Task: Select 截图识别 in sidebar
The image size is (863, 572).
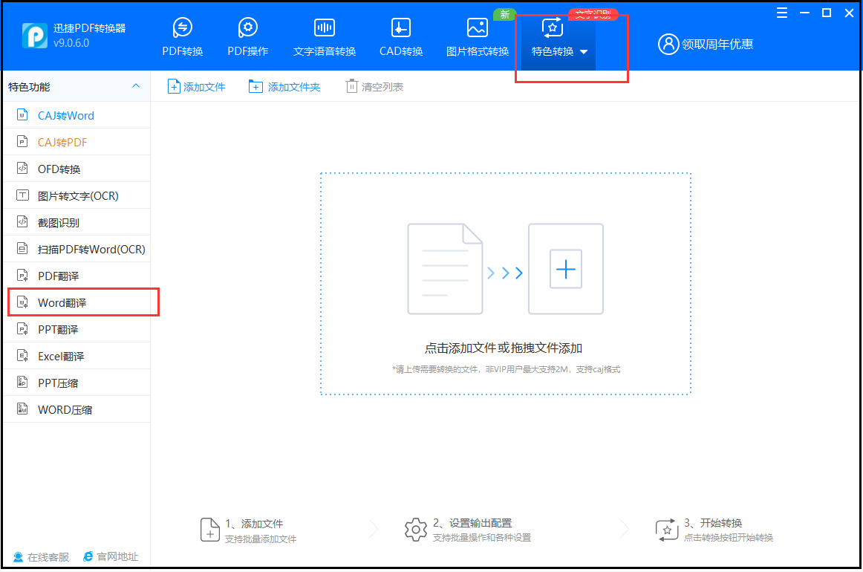Action: click(77, 222)
